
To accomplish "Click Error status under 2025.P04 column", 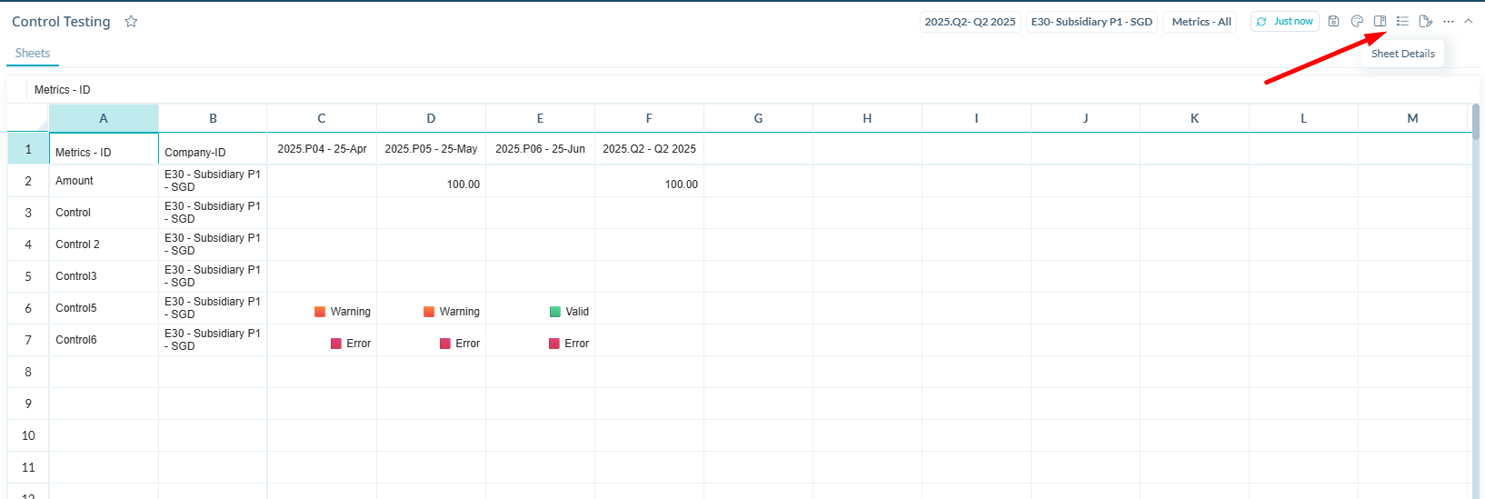I will pyautogui.click(x=351, y=344).
